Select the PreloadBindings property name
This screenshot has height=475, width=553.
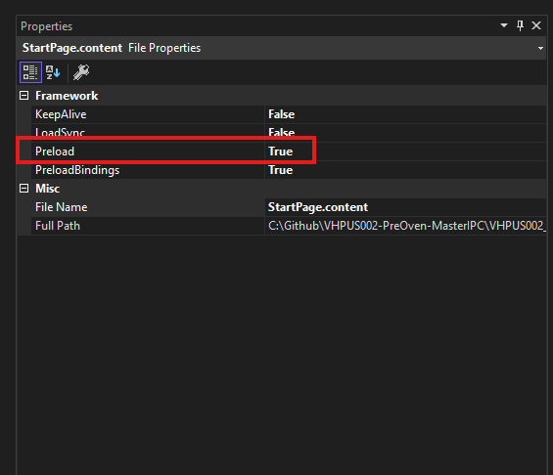[77, 170]
